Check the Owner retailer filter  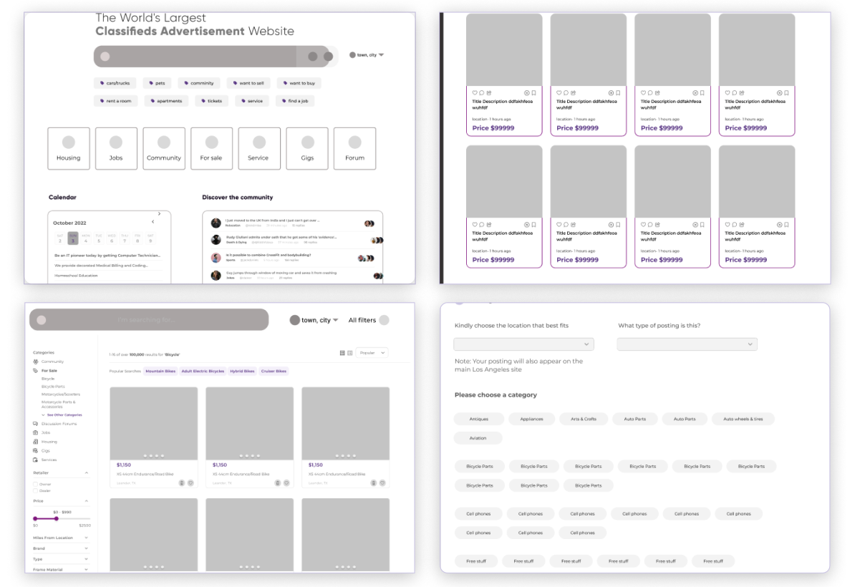(x=37, y=483)
